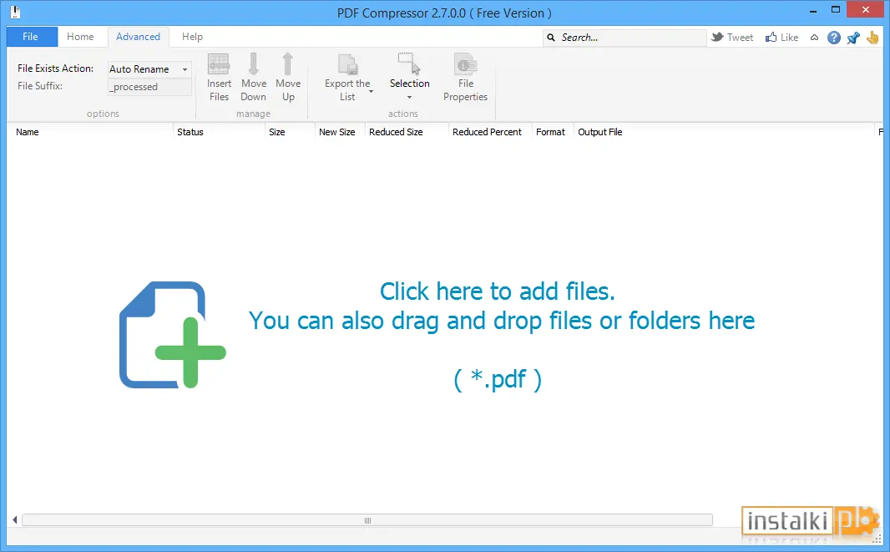Viewport: 890px width, 552px height.
Task: Click the Move Up arrow icon
Action: point(288,64)
